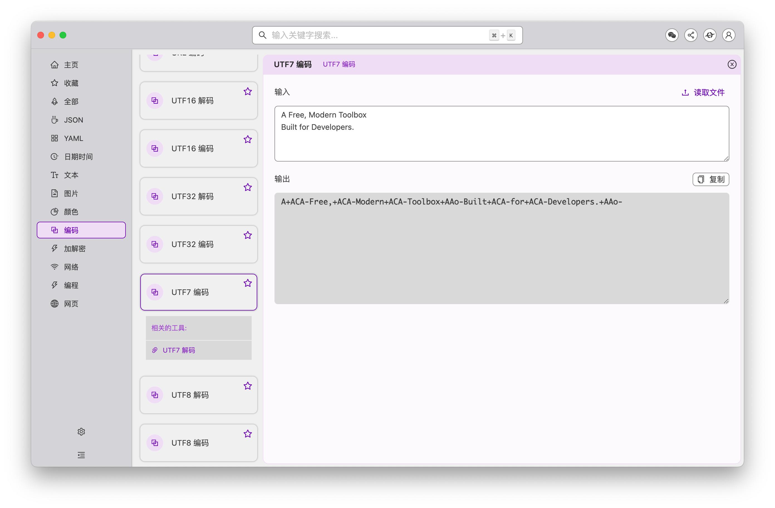Focus the keyword search field

click(x=387, y=35)
